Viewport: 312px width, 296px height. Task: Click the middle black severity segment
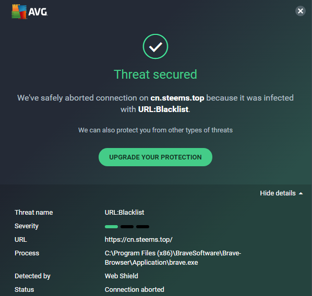pyautogui.click(x=127, y=227)
